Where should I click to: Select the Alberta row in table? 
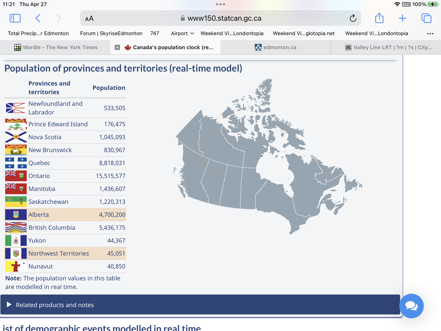click(x=65, y=215)
